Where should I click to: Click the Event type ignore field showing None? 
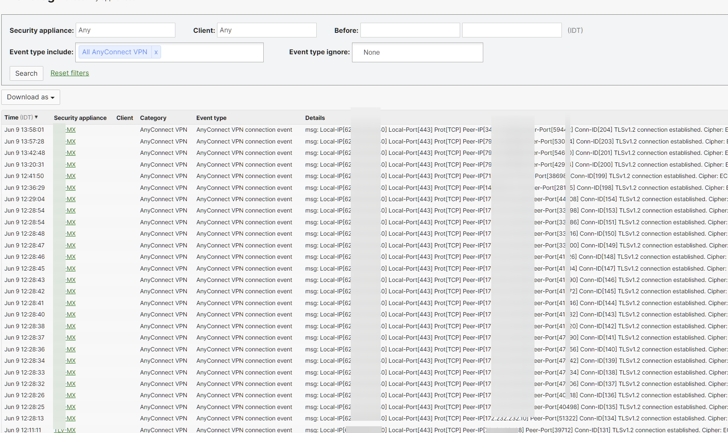coord(417,52)
